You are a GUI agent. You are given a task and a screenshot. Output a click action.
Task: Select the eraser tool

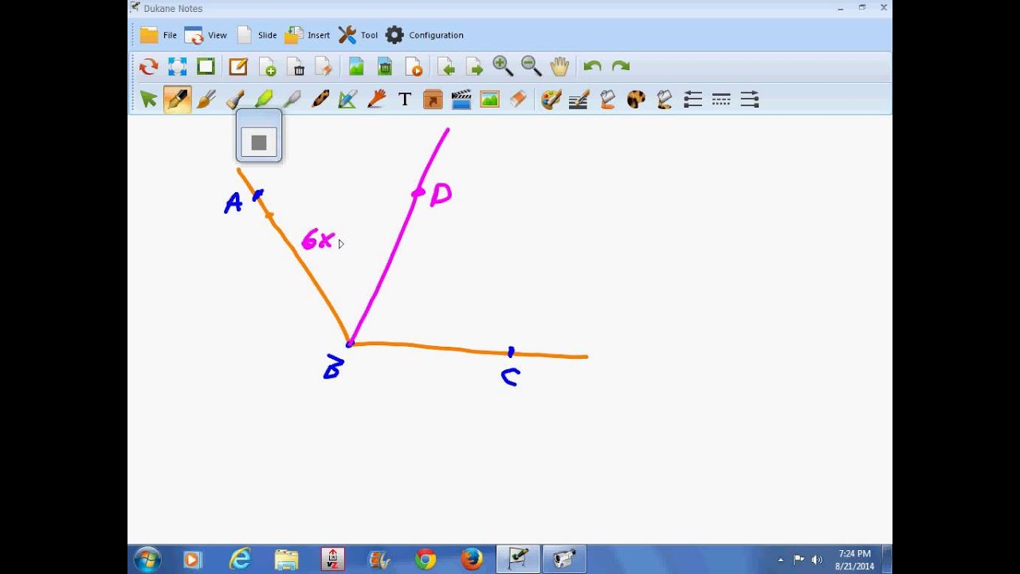[518, 100]
